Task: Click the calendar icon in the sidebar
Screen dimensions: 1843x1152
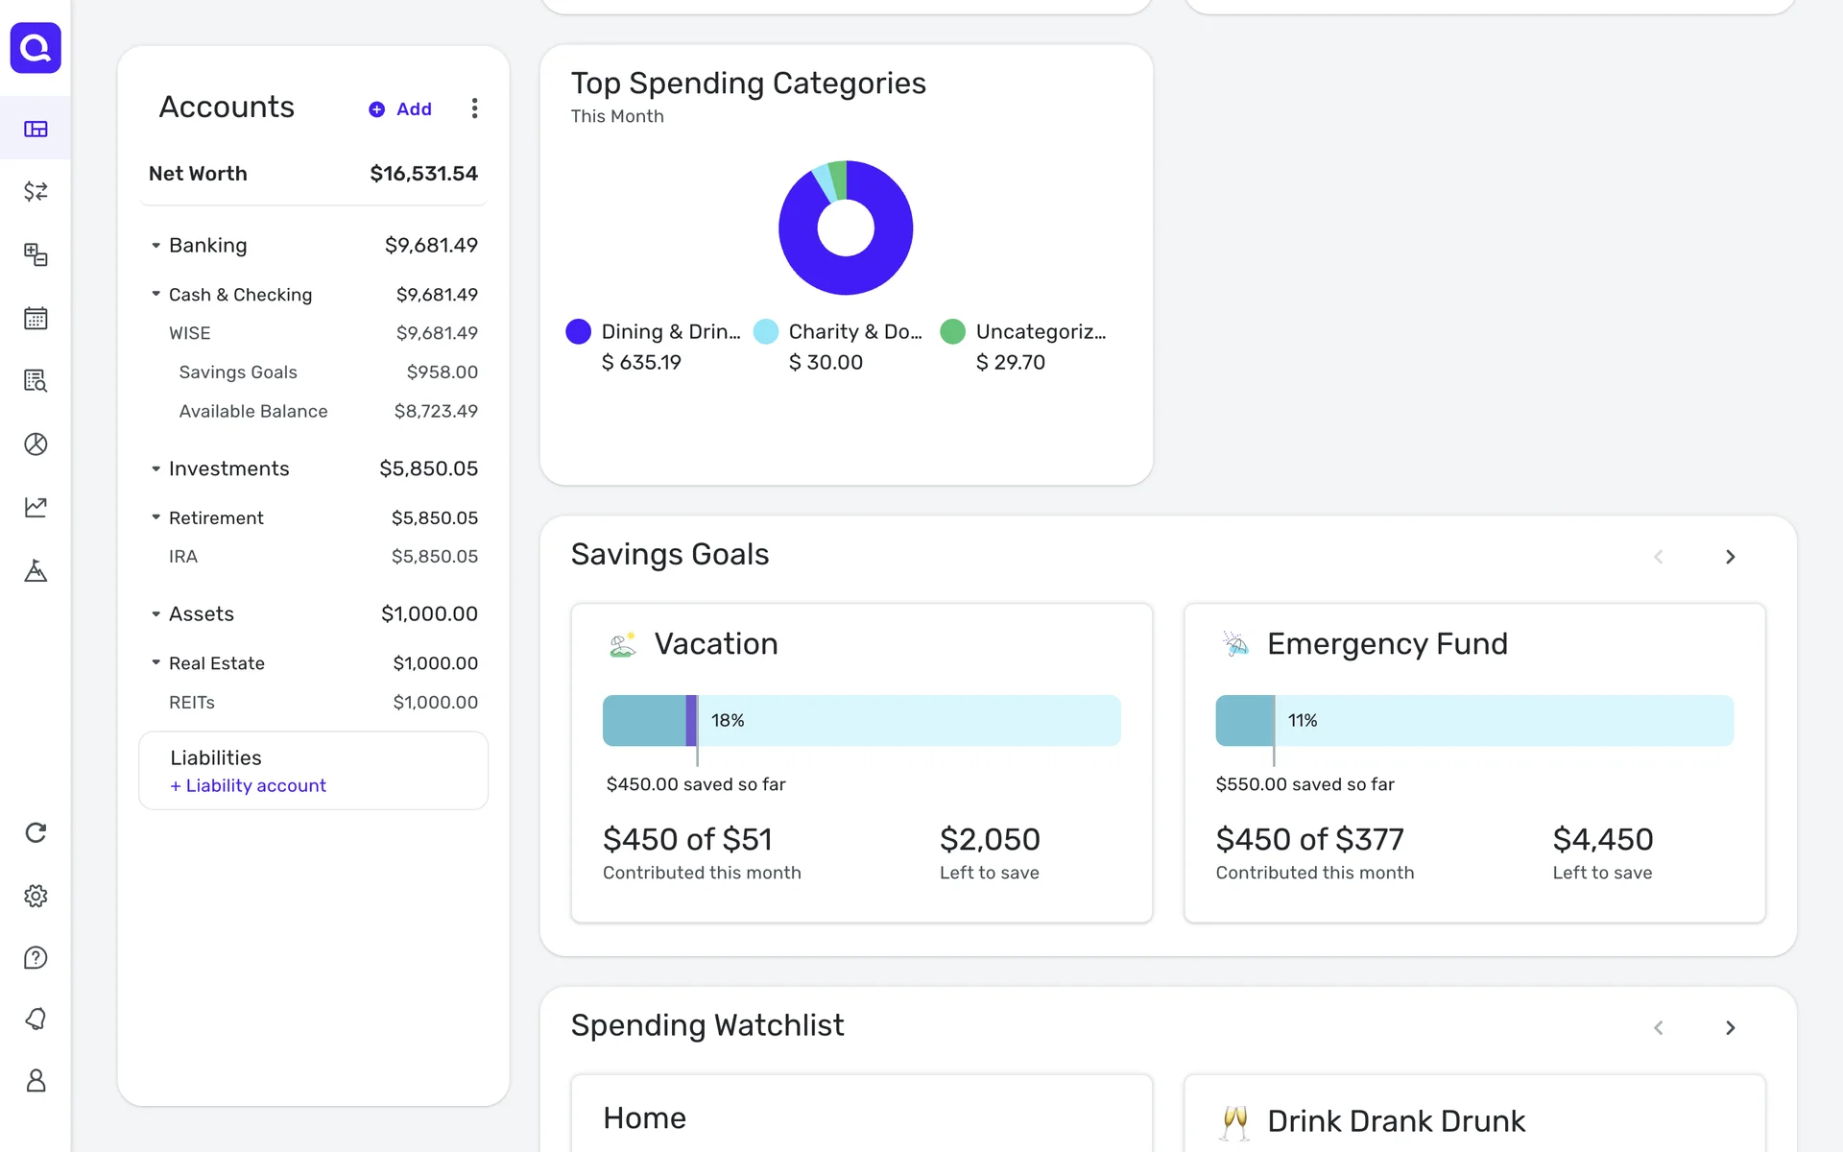Action: click(x=36, y=318)
